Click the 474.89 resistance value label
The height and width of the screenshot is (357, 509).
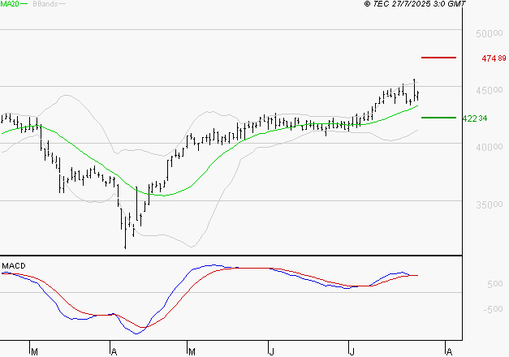pos(494,59)
